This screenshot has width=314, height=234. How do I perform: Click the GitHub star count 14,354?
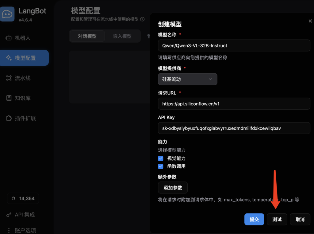(x=23, y=198)
